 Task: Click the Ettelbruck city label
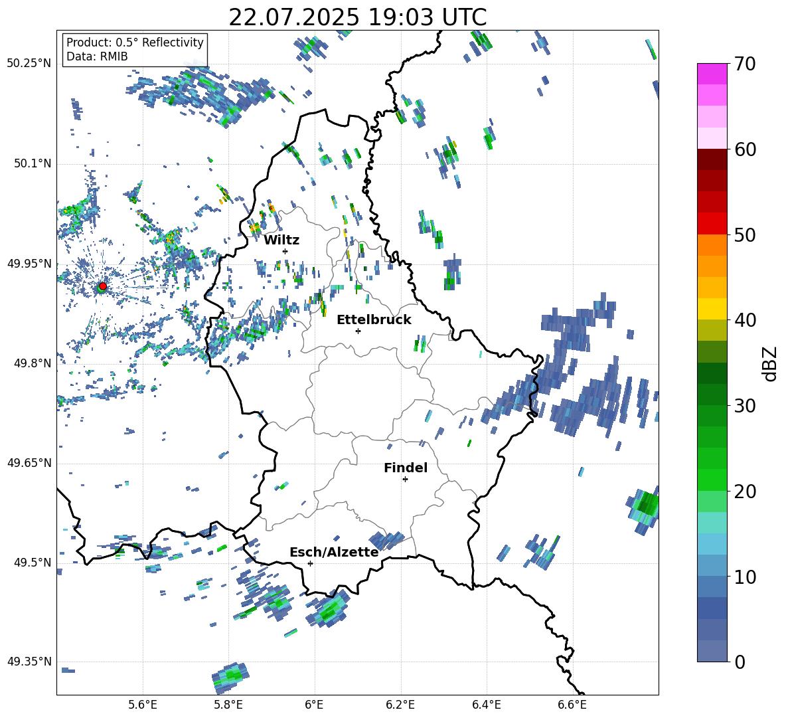click(x=374, y=320)
